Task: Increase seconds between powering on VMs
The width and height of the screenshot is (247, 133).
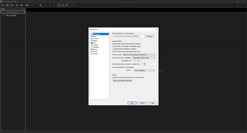Action: (x=145, y=63)
